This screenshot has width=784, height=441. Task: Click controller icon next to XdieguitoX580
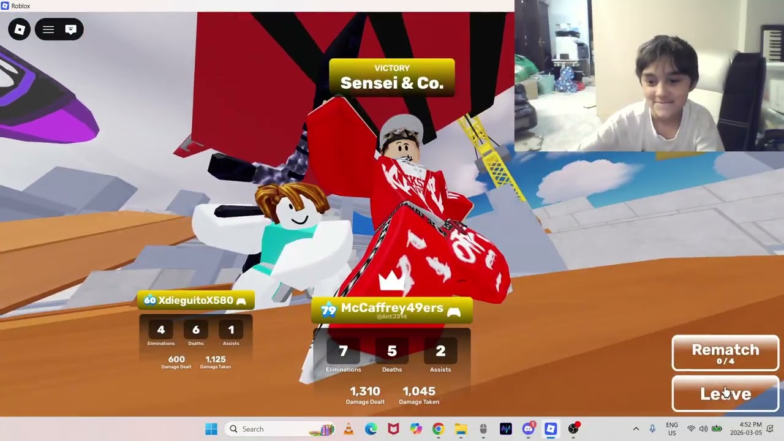pos(241,301)
